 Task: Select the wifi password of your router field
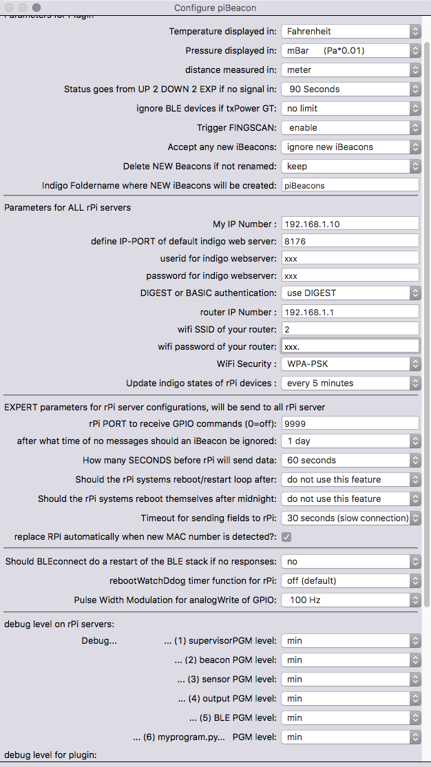[350, 346]
